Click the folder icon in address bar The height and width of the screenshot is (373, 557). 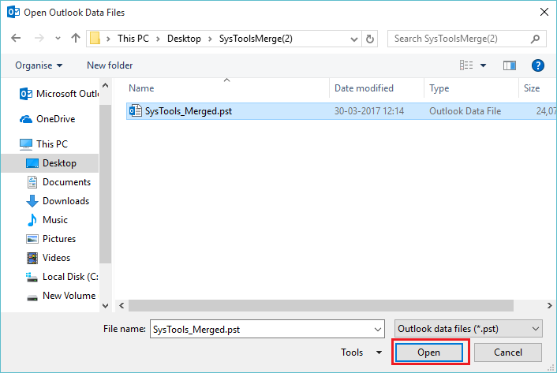(95, 39)
